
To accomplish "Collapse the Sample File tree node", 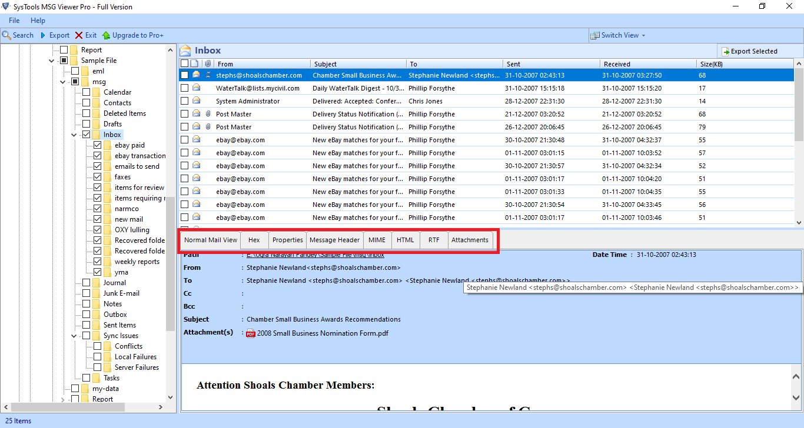I will click(52, 61).
